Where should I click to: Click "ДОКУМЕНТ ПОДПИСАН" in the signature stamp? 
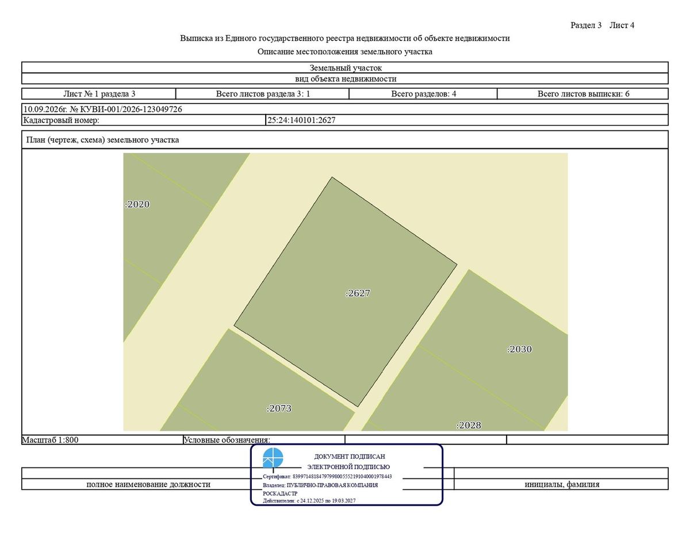point(350,457)
